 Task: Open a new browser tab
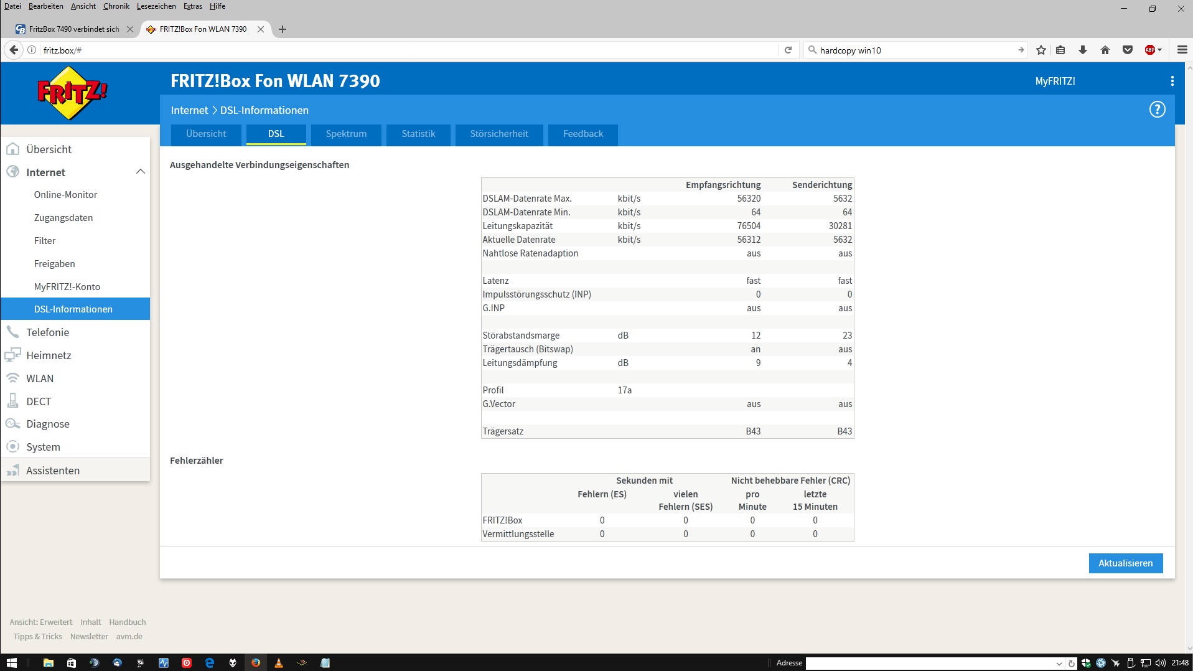[283, 29]
